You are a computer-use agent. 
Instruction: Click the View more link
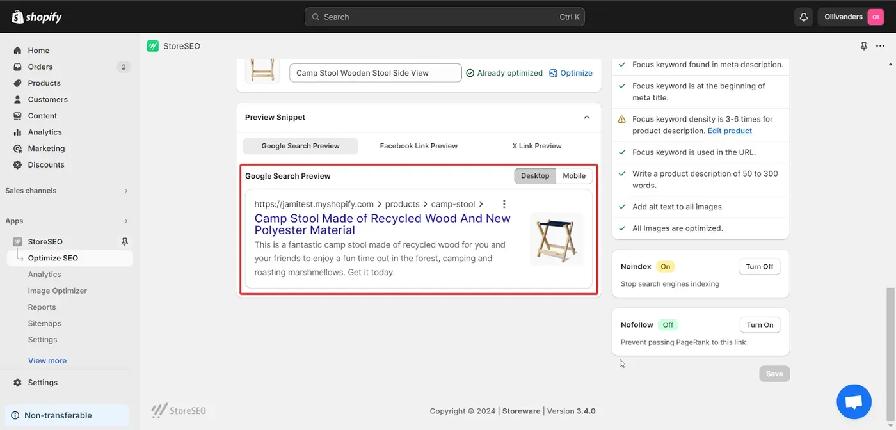point(47,360)
